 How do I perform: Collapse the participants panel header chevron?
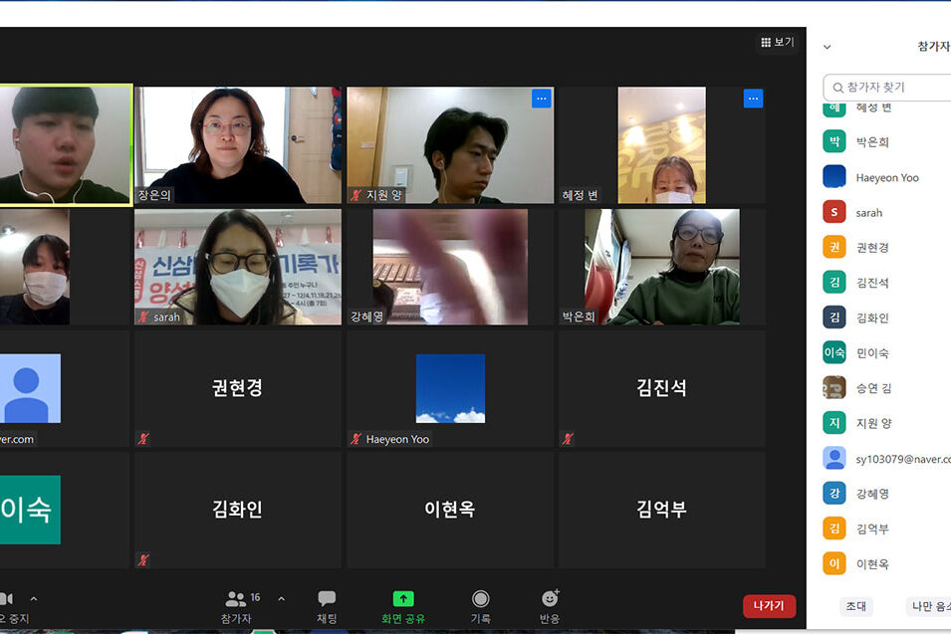827,47
